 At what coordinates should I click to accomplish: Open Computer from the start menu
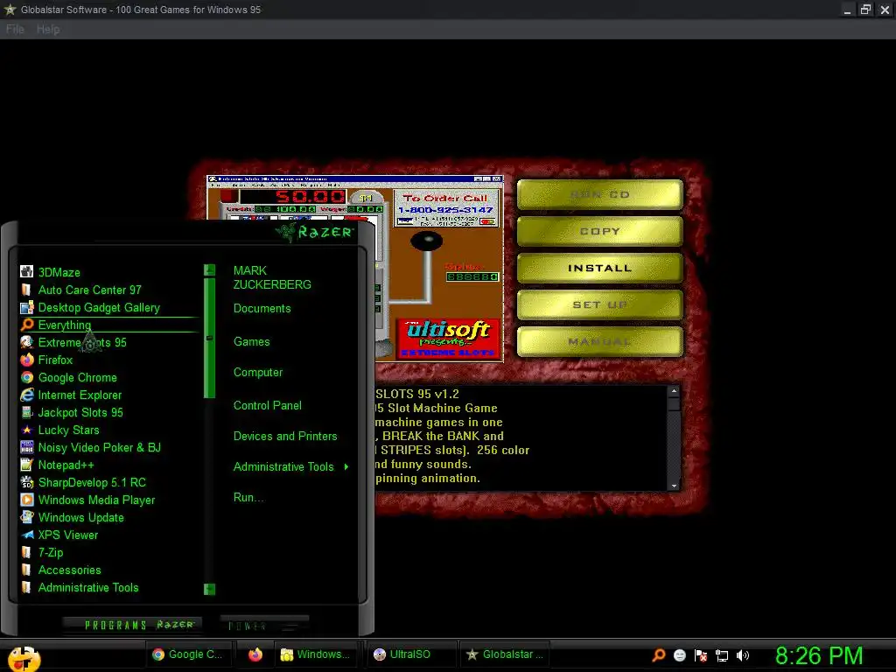click(x=258, y=373)
